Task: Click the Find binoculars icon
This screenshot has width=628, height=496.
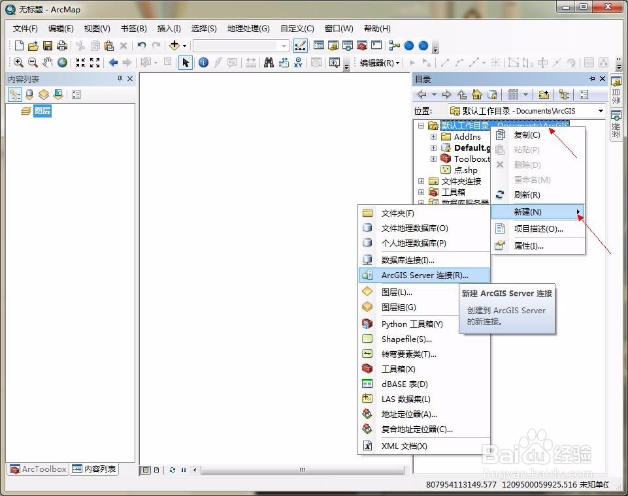Action: [269, 63]
